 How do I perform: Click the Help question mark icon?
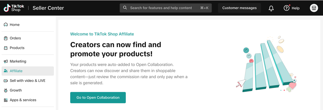[x=286, y=8]
